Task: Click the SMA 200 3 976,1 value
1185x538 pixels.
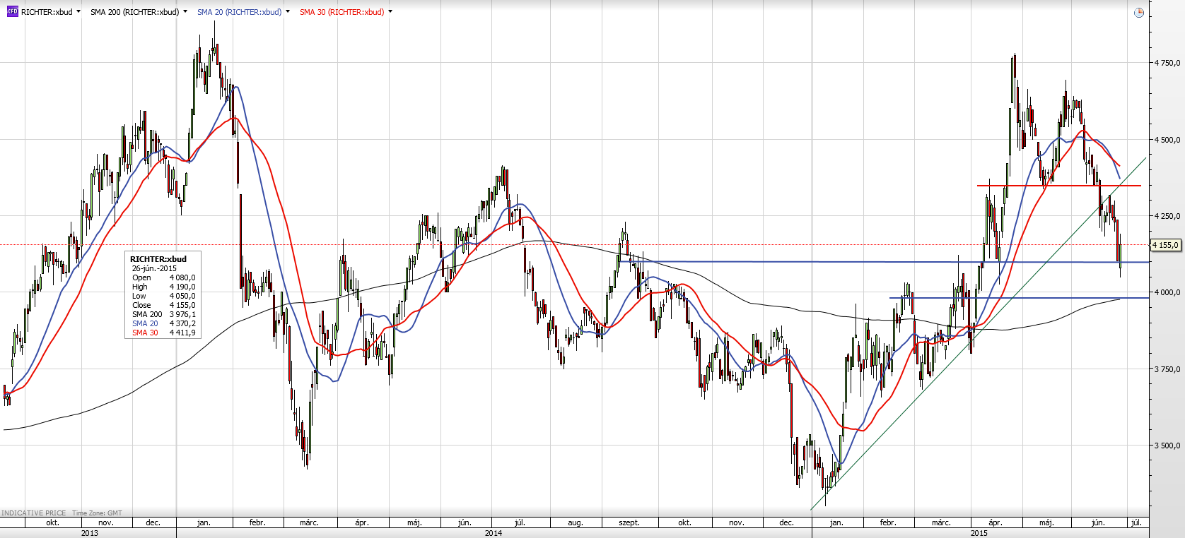Action: point(182,314)
